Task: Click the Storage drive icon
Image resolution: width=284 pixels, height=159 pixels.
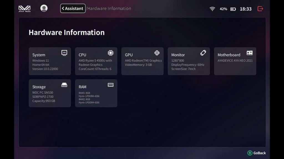Action: (x=64, y=85)
